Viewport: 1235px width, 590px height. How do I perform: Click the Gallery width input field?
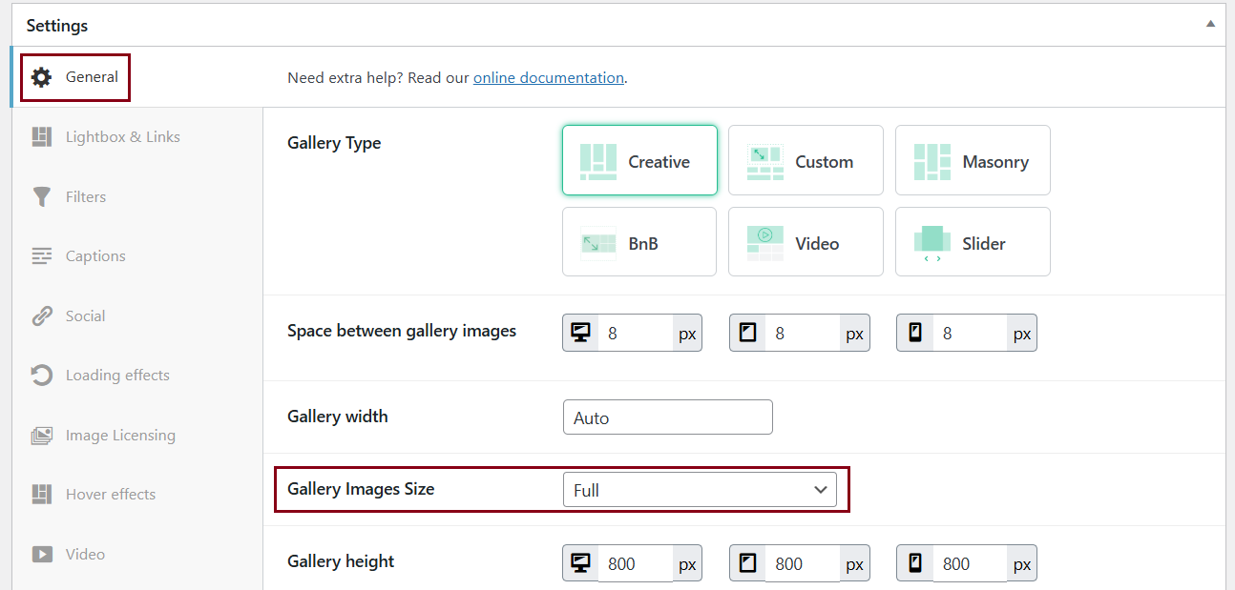click(x=668, y=417)
